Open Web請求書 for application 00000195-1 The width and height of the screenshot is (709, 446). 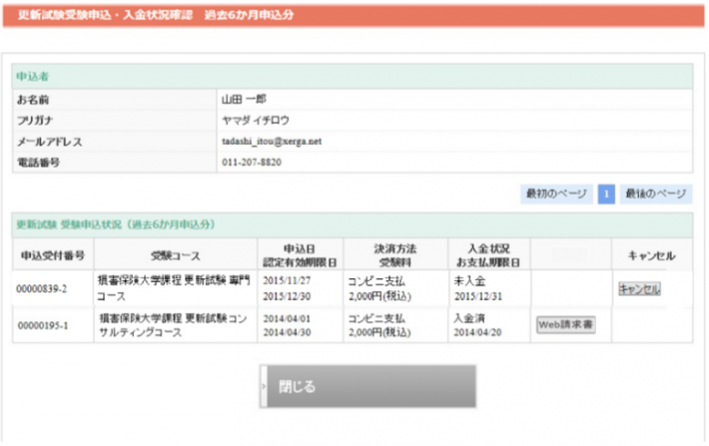coord(566,324)
